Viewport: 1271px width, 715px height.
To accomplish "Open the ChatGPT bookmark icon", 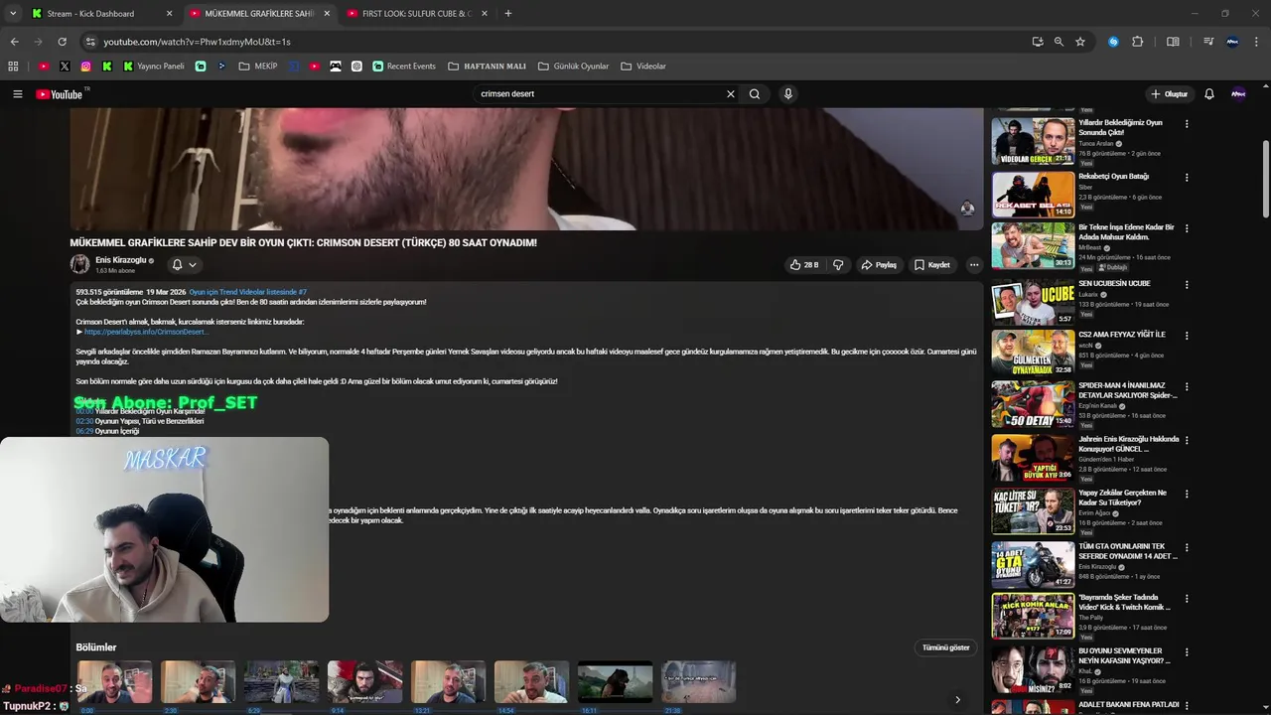I will [x=356, y=67].
